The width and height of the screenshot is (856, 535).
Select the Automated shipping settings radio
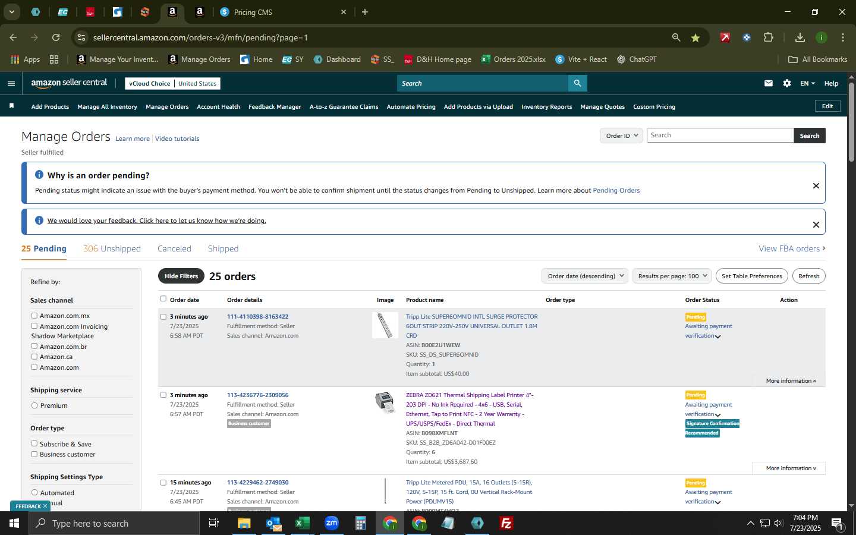click(34, 492)
